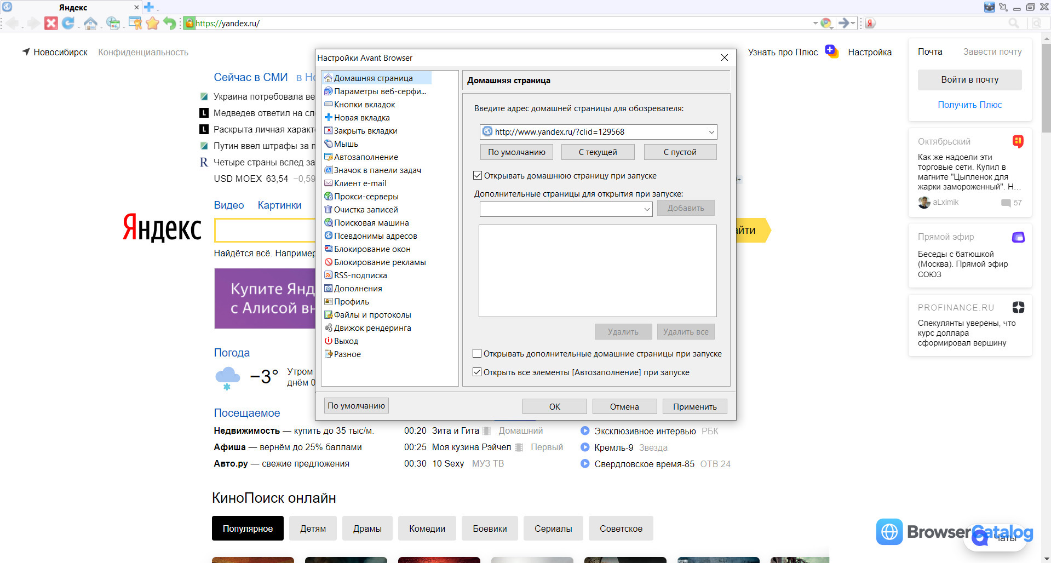
Task: Expand the homepage address dropdown arrow
Action: [711, 132]
